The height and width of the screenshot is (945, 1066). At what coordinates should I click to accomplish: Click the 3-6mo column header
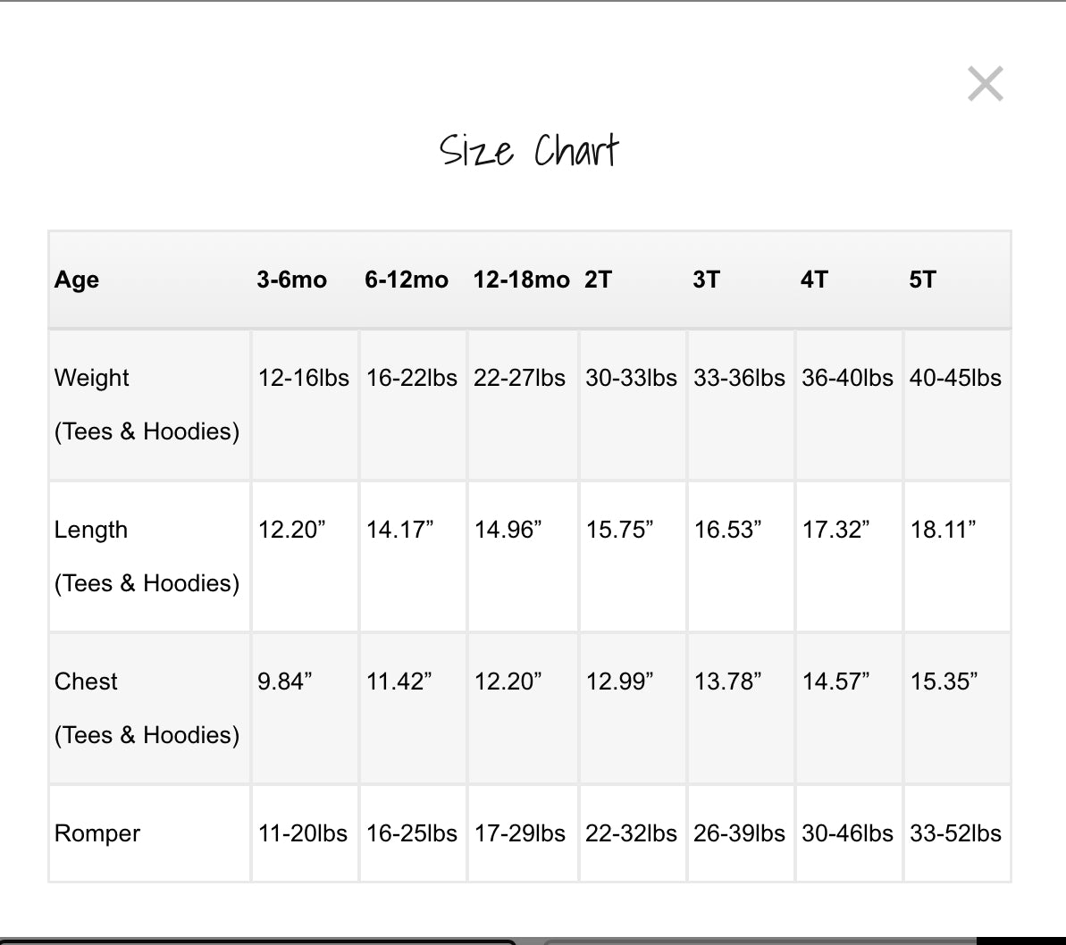click(x=292, y=280)
